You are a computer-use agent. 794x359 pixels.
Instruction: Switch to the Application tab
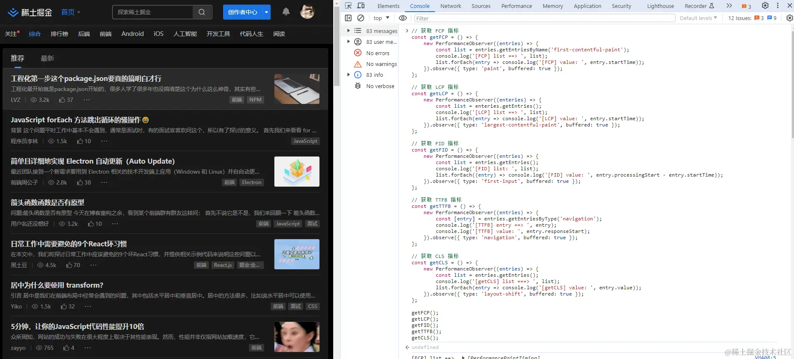588,6
